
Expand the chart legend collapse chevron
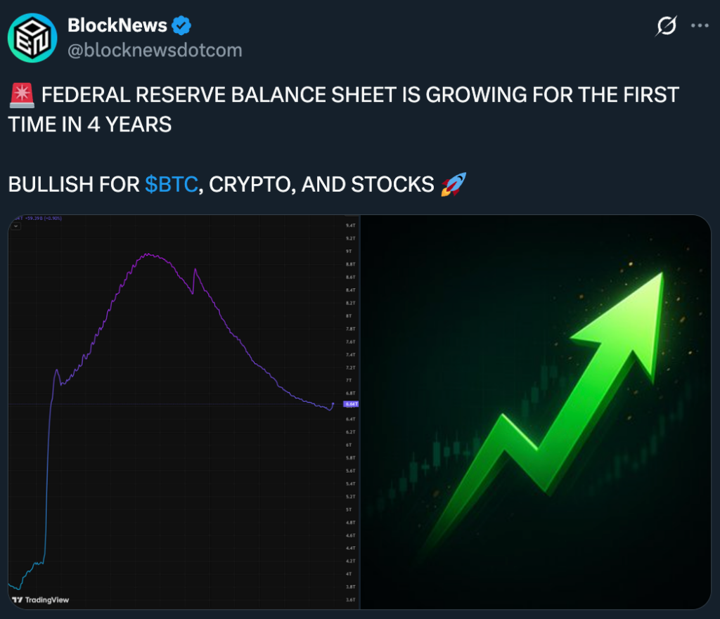coord(16,226)
